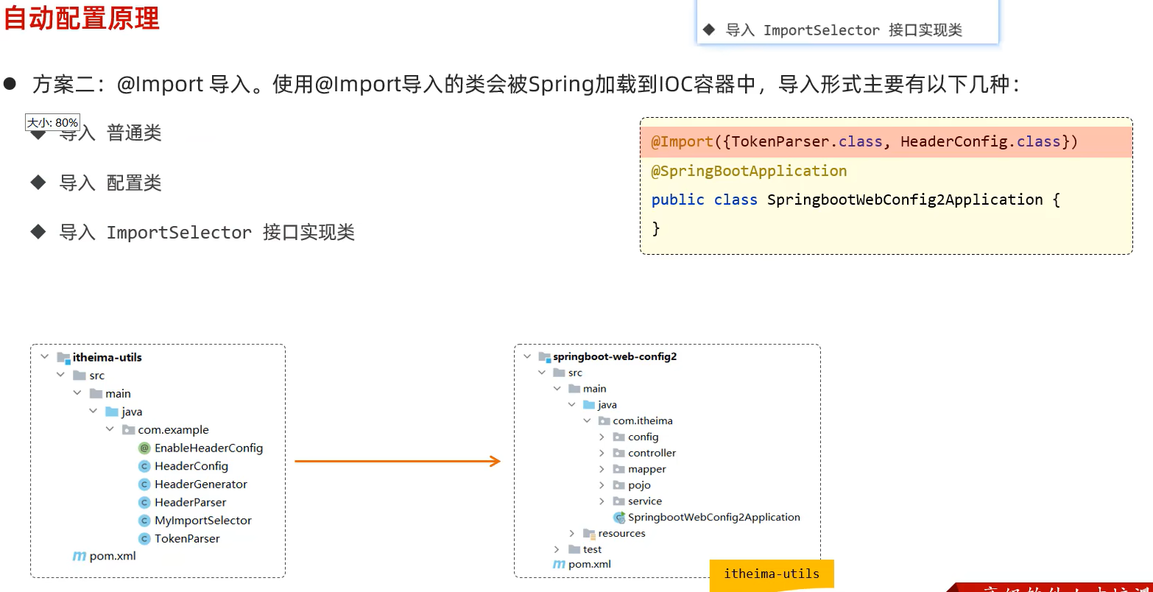Click the yellow itheima-utils label

click(772, 574)
